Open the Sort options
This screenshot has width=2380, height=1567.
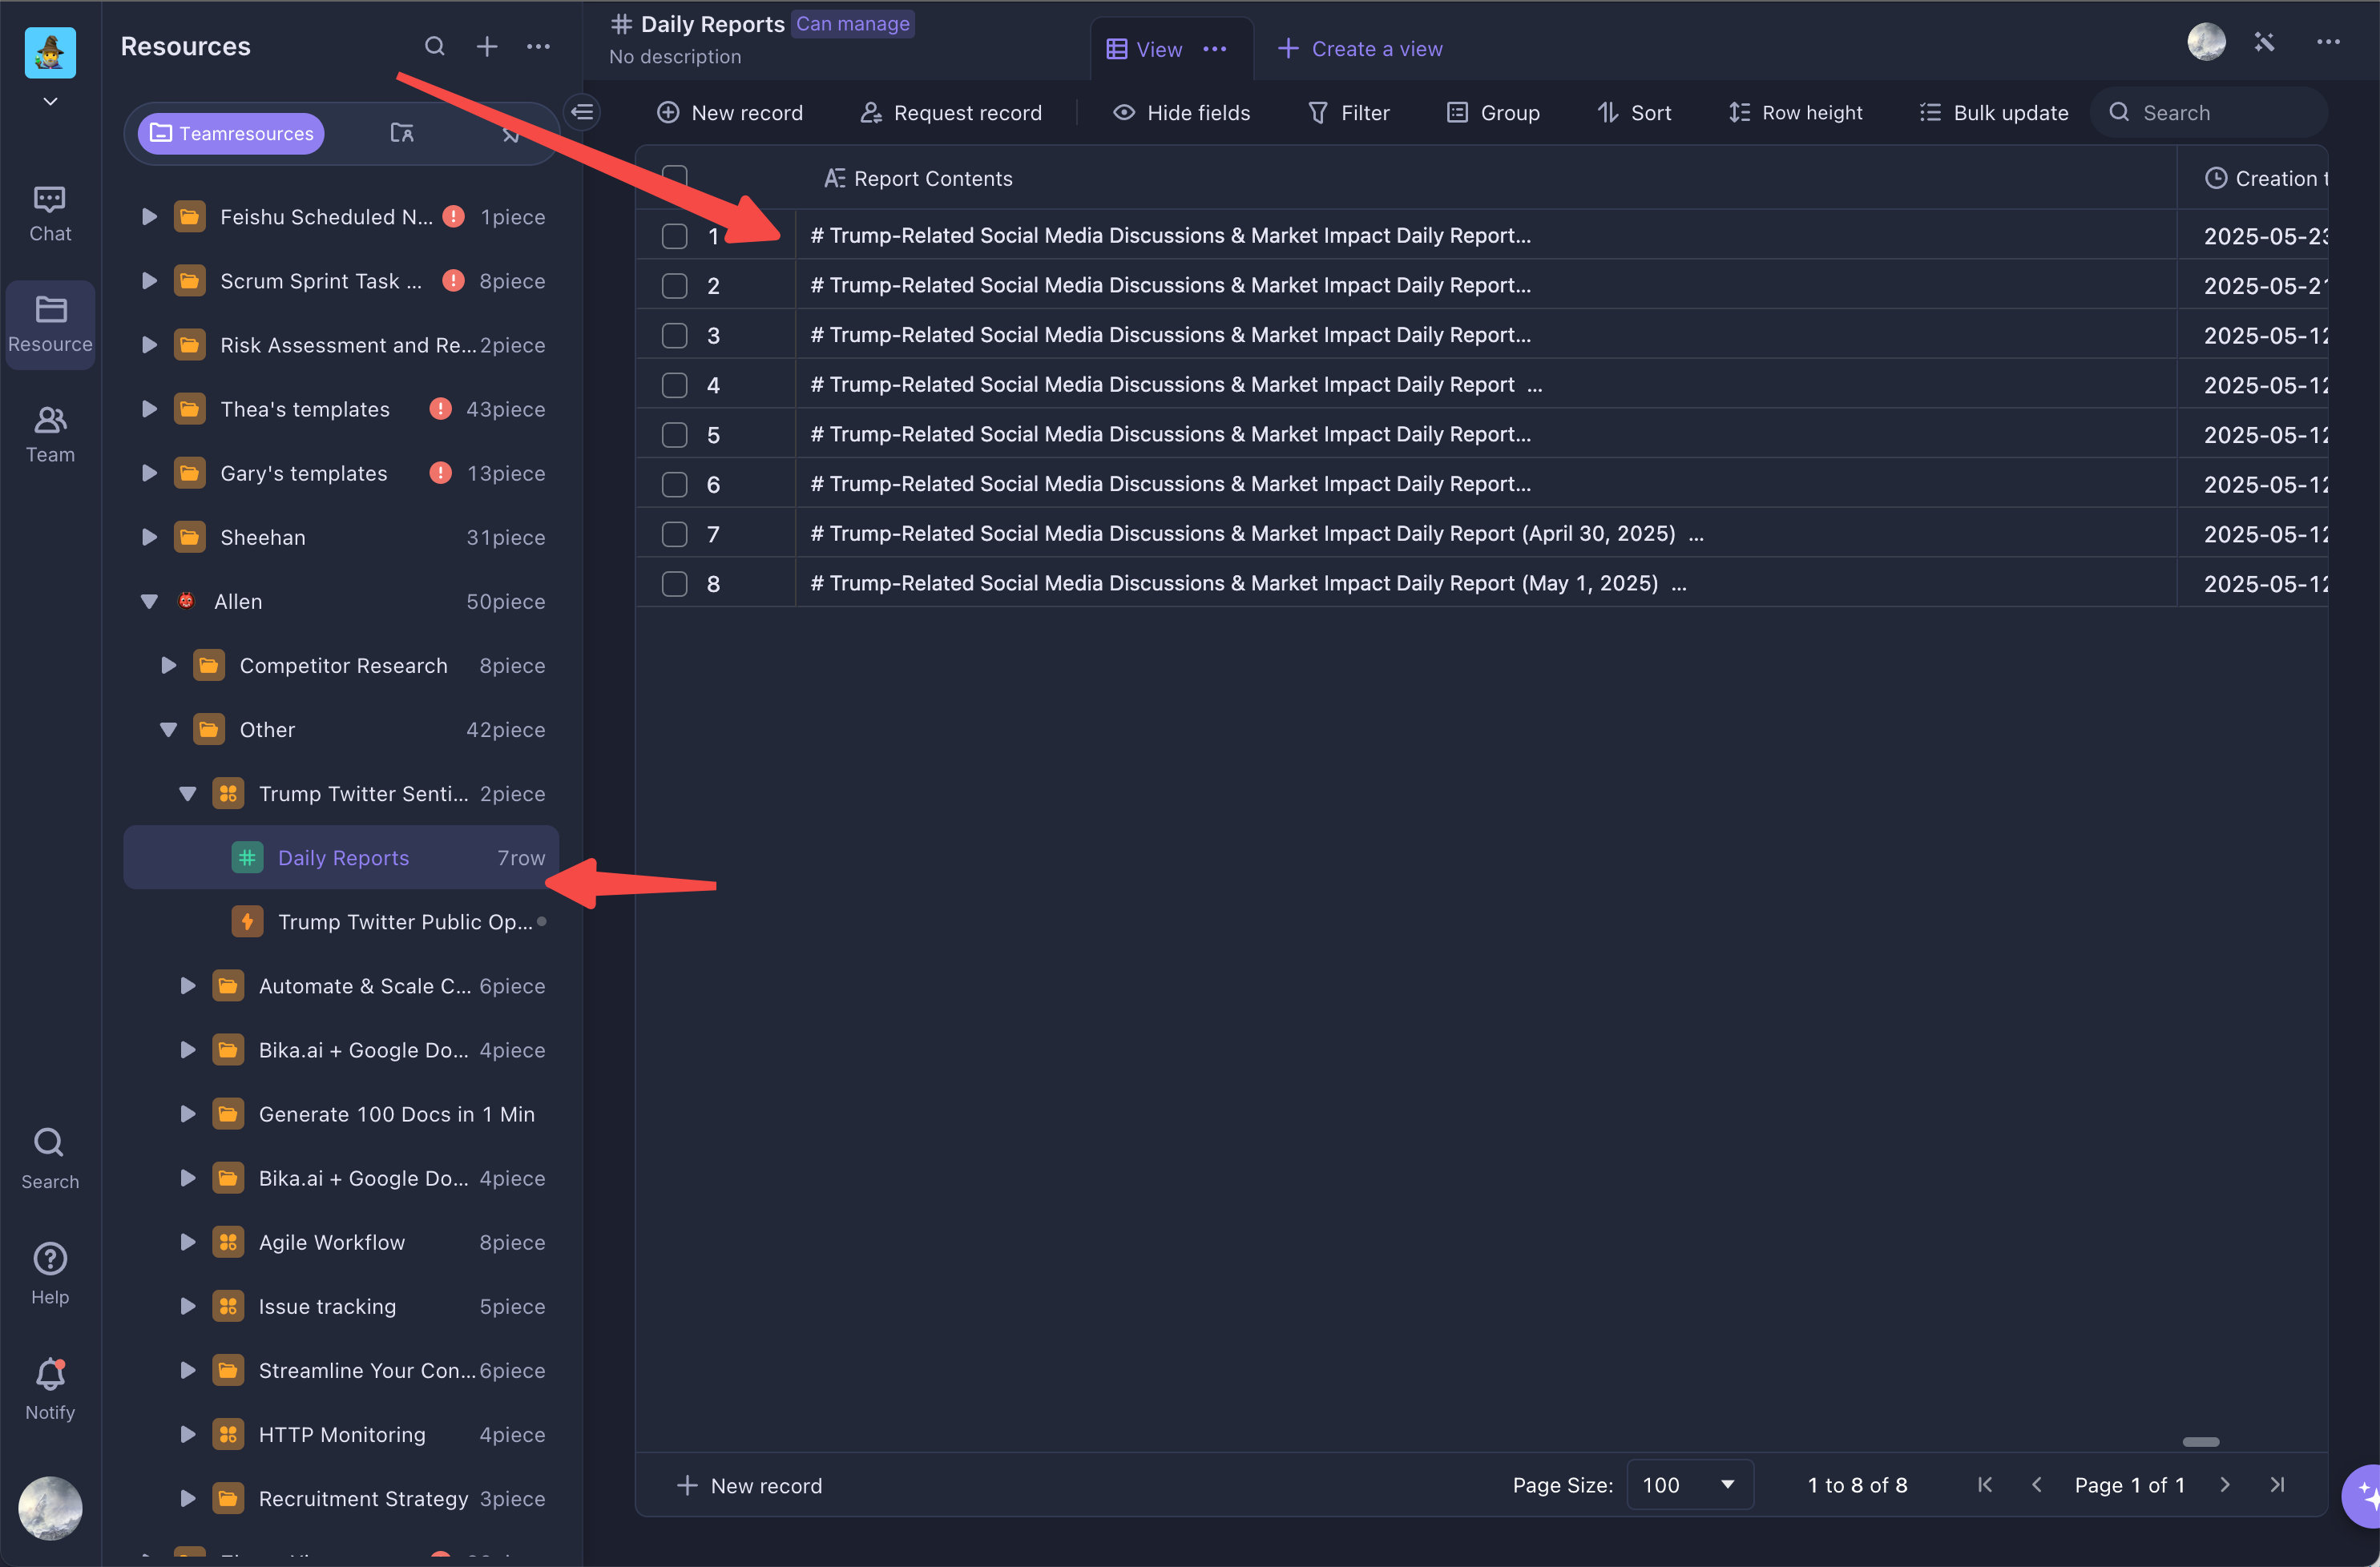pos(1635,113)
